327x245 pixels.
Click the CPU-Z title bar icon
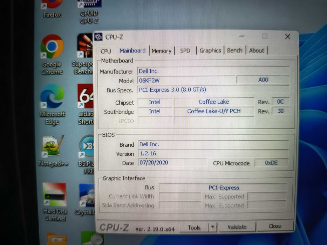click(98, 37)
